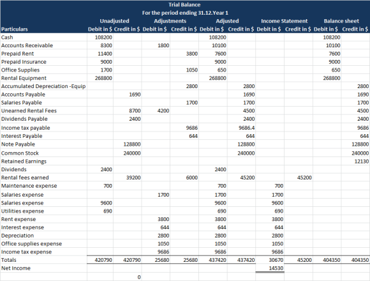Select Income tax payable adjusted value 9686.4
370x281 pixels.
click(x=241, y=128)
